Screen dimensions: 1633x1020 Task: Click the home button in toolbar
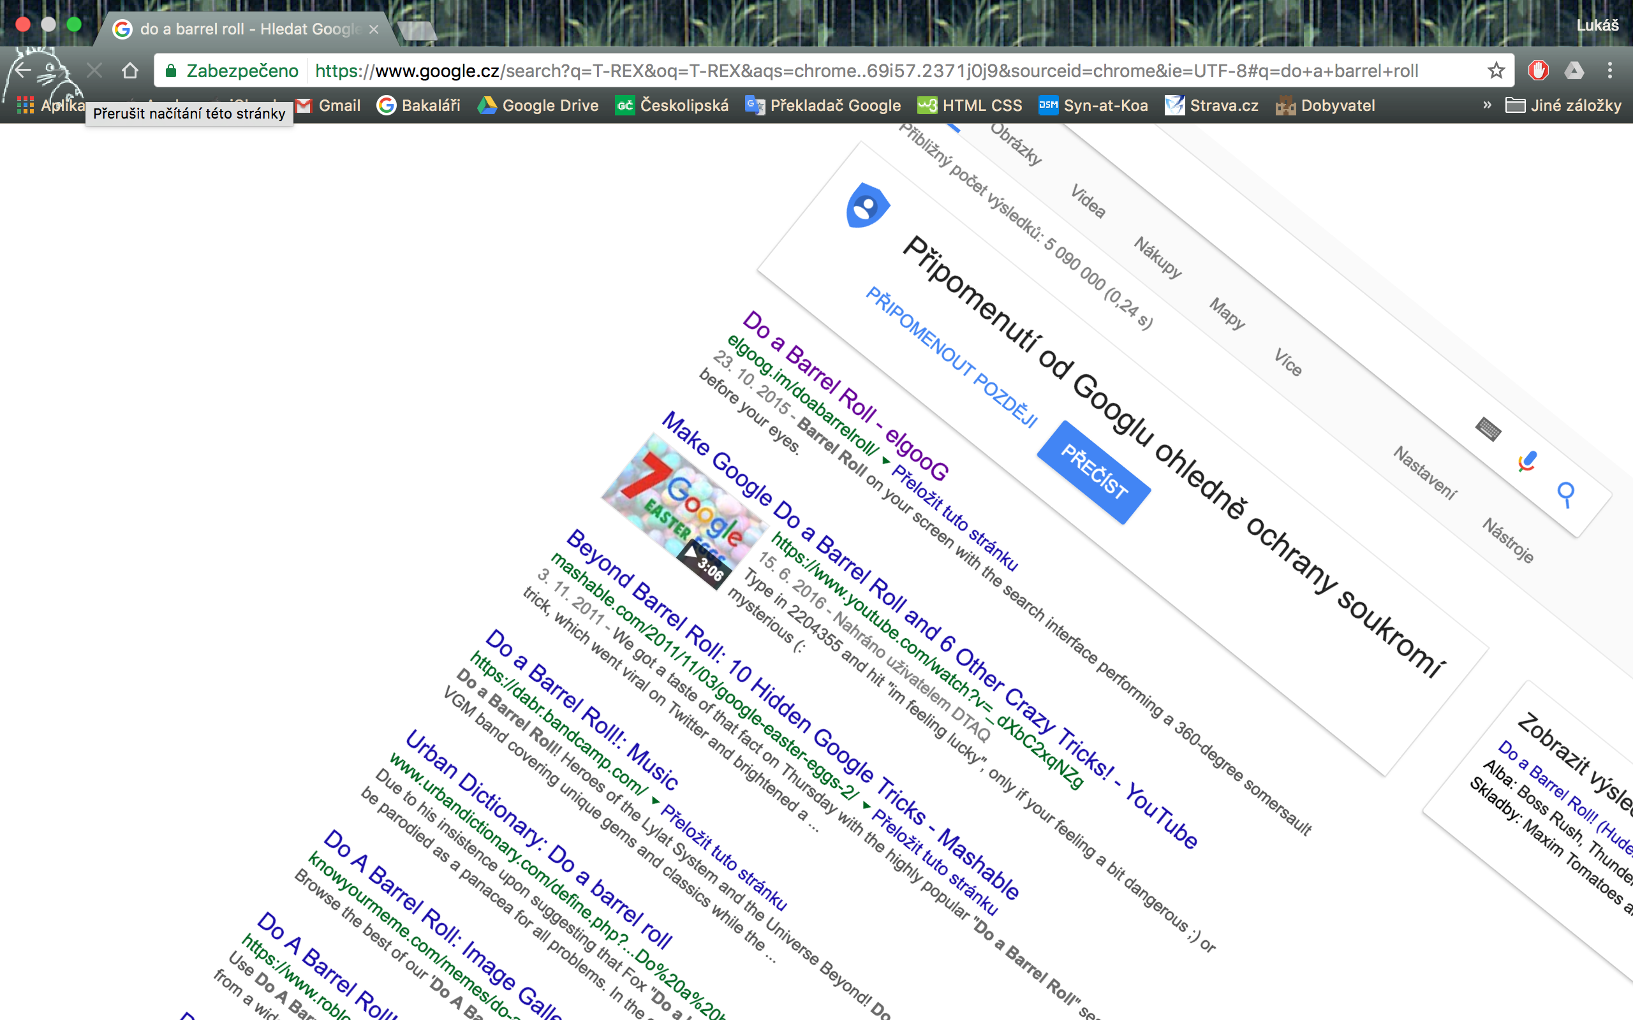pyautogui.click(x=129, y=70)
